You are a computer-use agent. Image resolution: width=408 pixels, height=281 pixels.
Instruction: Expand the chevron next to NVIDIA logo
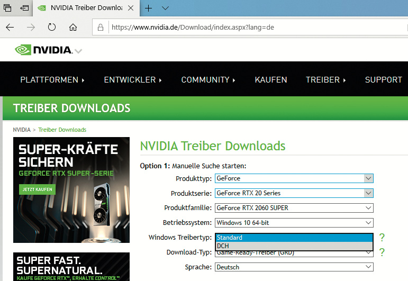point(78,51)
